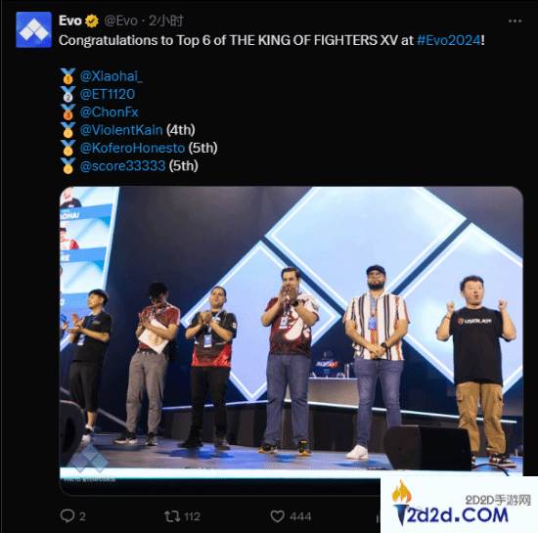Click the reply speech bubble icon
Screen dimensions: 538x533
pos(67,515)
